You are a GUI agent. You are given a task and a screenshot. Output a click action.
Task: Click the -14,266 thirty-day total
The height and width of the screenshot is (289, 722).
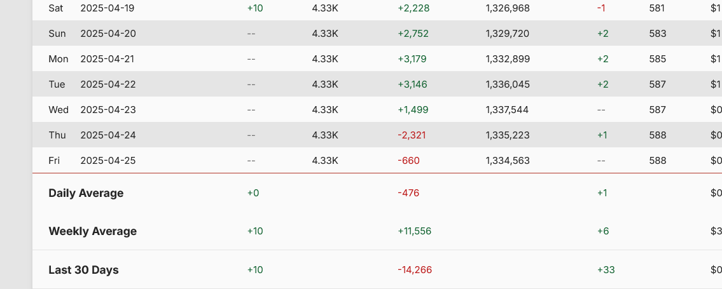click(x=414, y=270)
